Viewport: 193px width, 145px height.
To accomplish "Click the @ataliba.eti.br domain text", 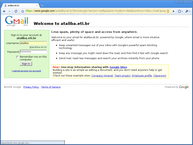I will 38,47.
